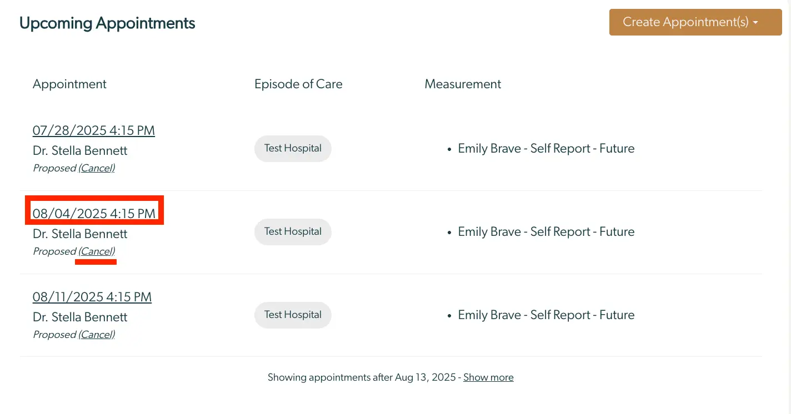791x414 pixels.
Task: Click the Measurement column header
Action: [x=463, y=84]
